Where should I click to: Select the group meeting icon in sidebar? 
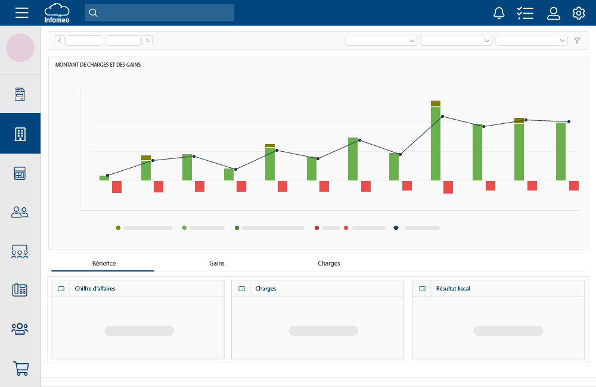click(20, 251)
